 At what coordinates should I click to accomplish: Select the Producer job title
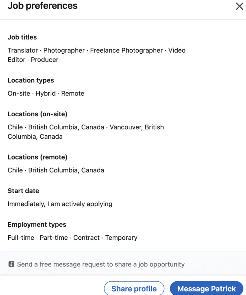45,60
